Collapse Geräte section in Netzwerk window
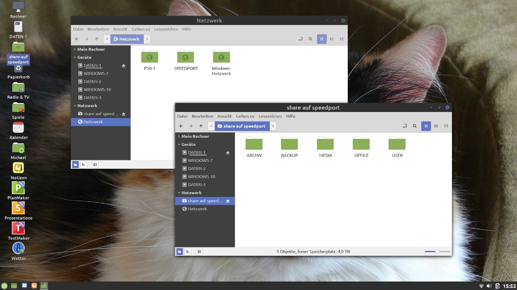The image size is (517, 290). [75, 57]
